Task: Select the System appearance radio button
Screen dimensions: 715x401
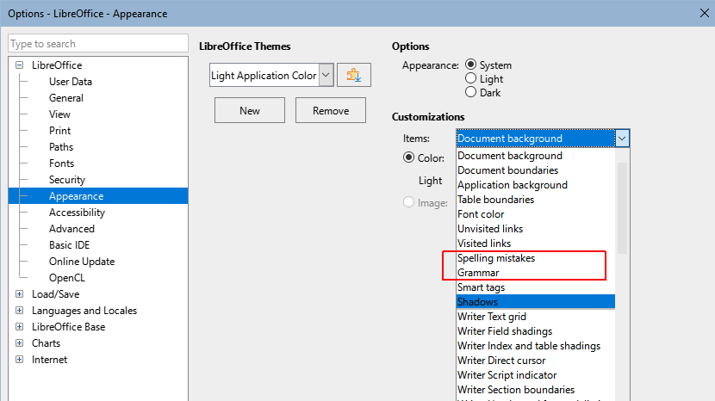Action: click(470, 65)
